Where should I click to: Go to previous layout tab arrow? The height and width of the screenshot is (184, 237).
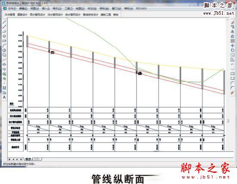click(x=13, y=159)
